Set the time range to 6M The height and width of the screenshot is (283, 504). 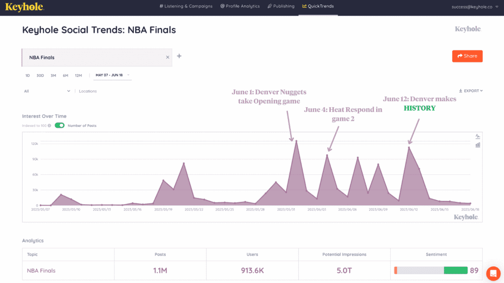click(x=65, y=75)
